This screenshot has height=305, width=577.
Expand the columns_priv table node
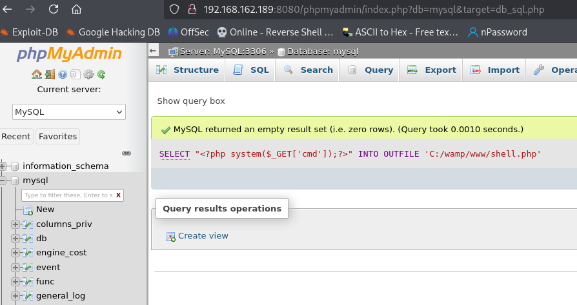15,224
